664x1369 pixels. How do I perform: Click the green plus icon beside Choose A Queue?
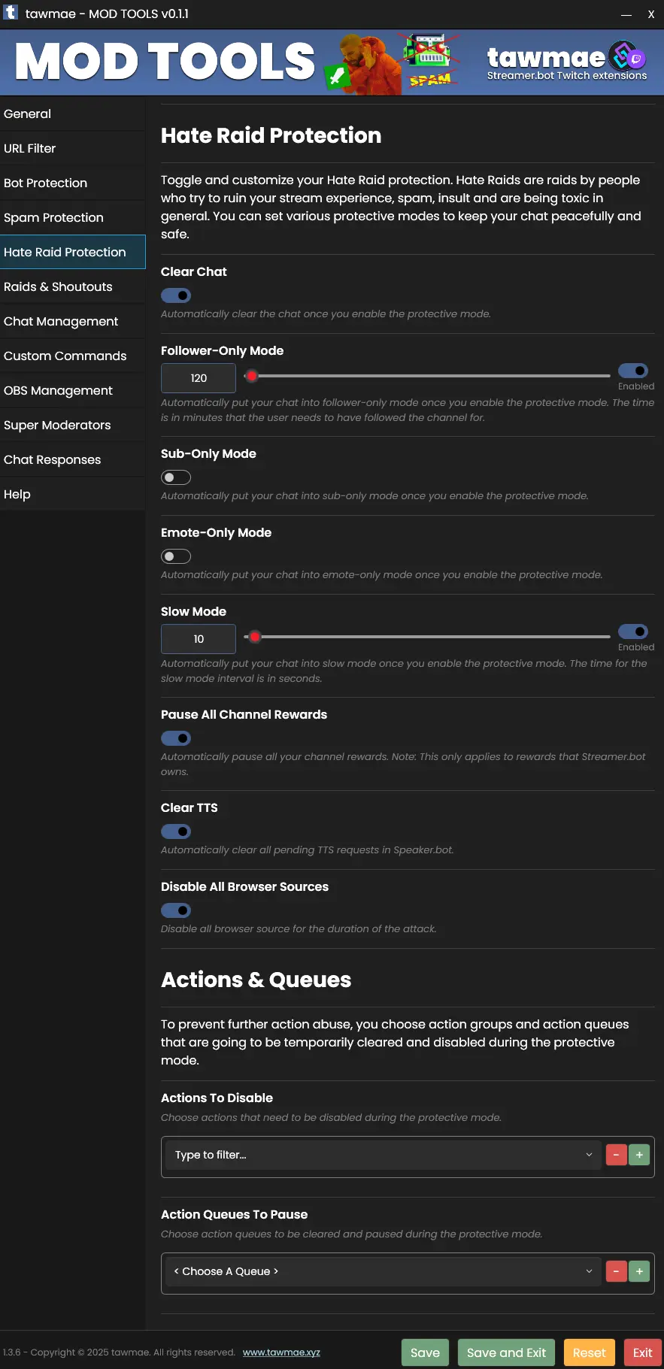click(x=639, y=1271)
